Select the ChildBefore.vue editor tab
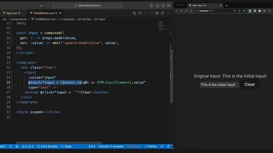This screenshot has height=153, width=273. pos(44,13)
